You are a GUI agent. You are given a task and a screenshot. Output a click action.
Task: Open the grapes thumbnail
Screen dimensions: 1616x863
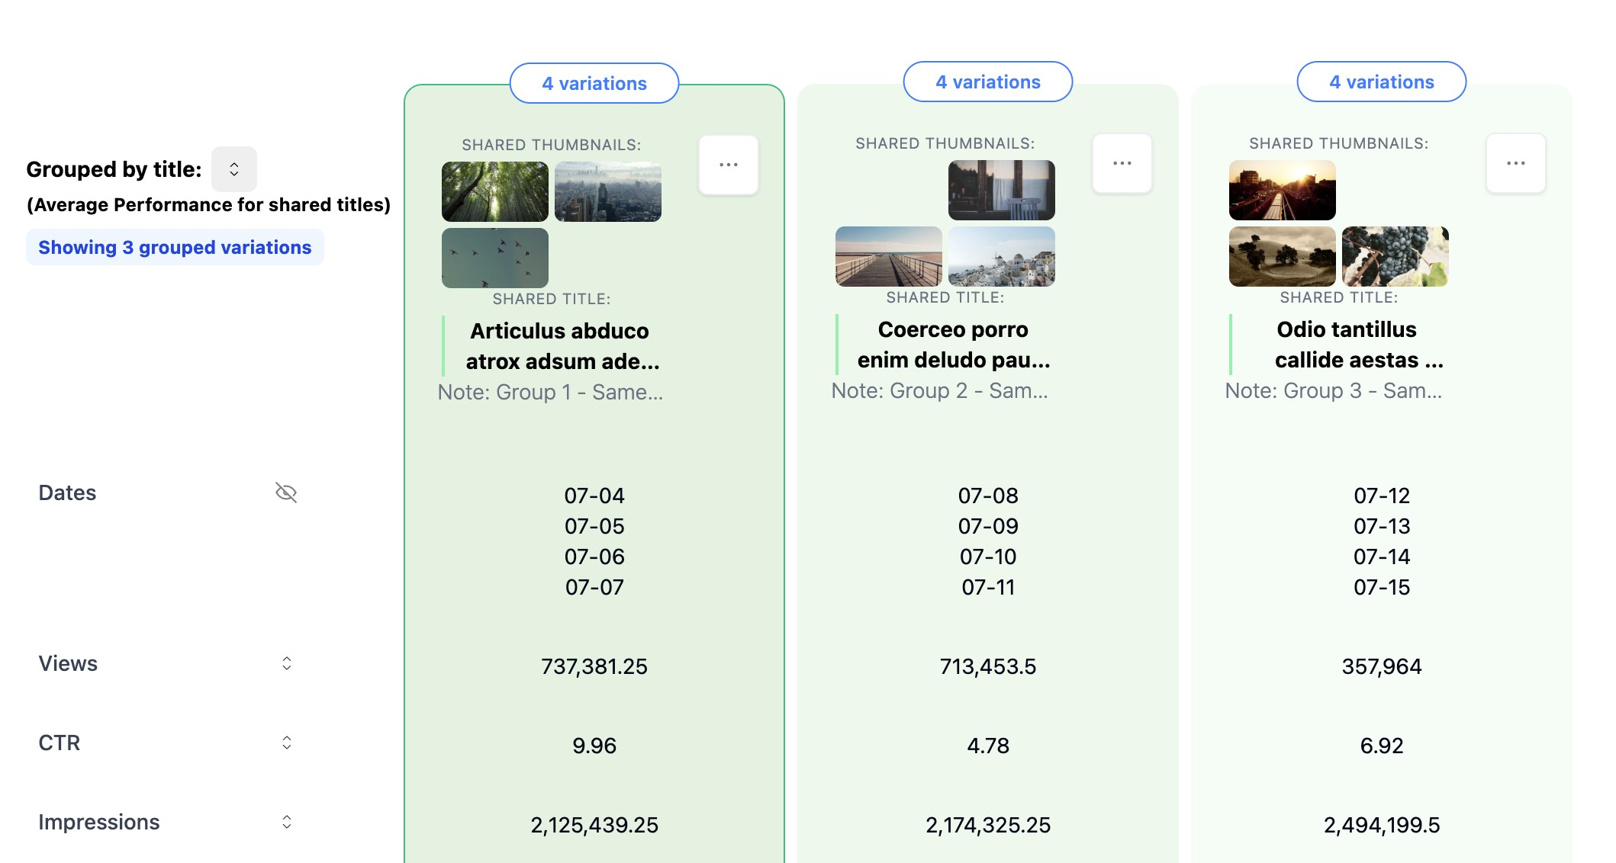point(1395,256)
